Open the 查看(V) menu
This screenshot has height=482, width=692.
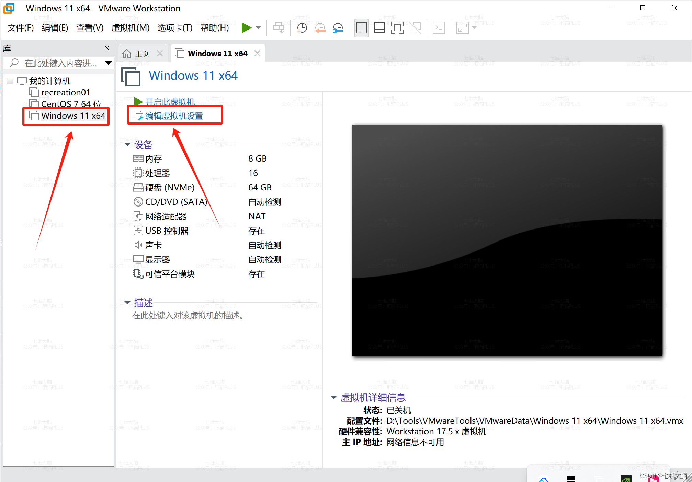[90, 28]
